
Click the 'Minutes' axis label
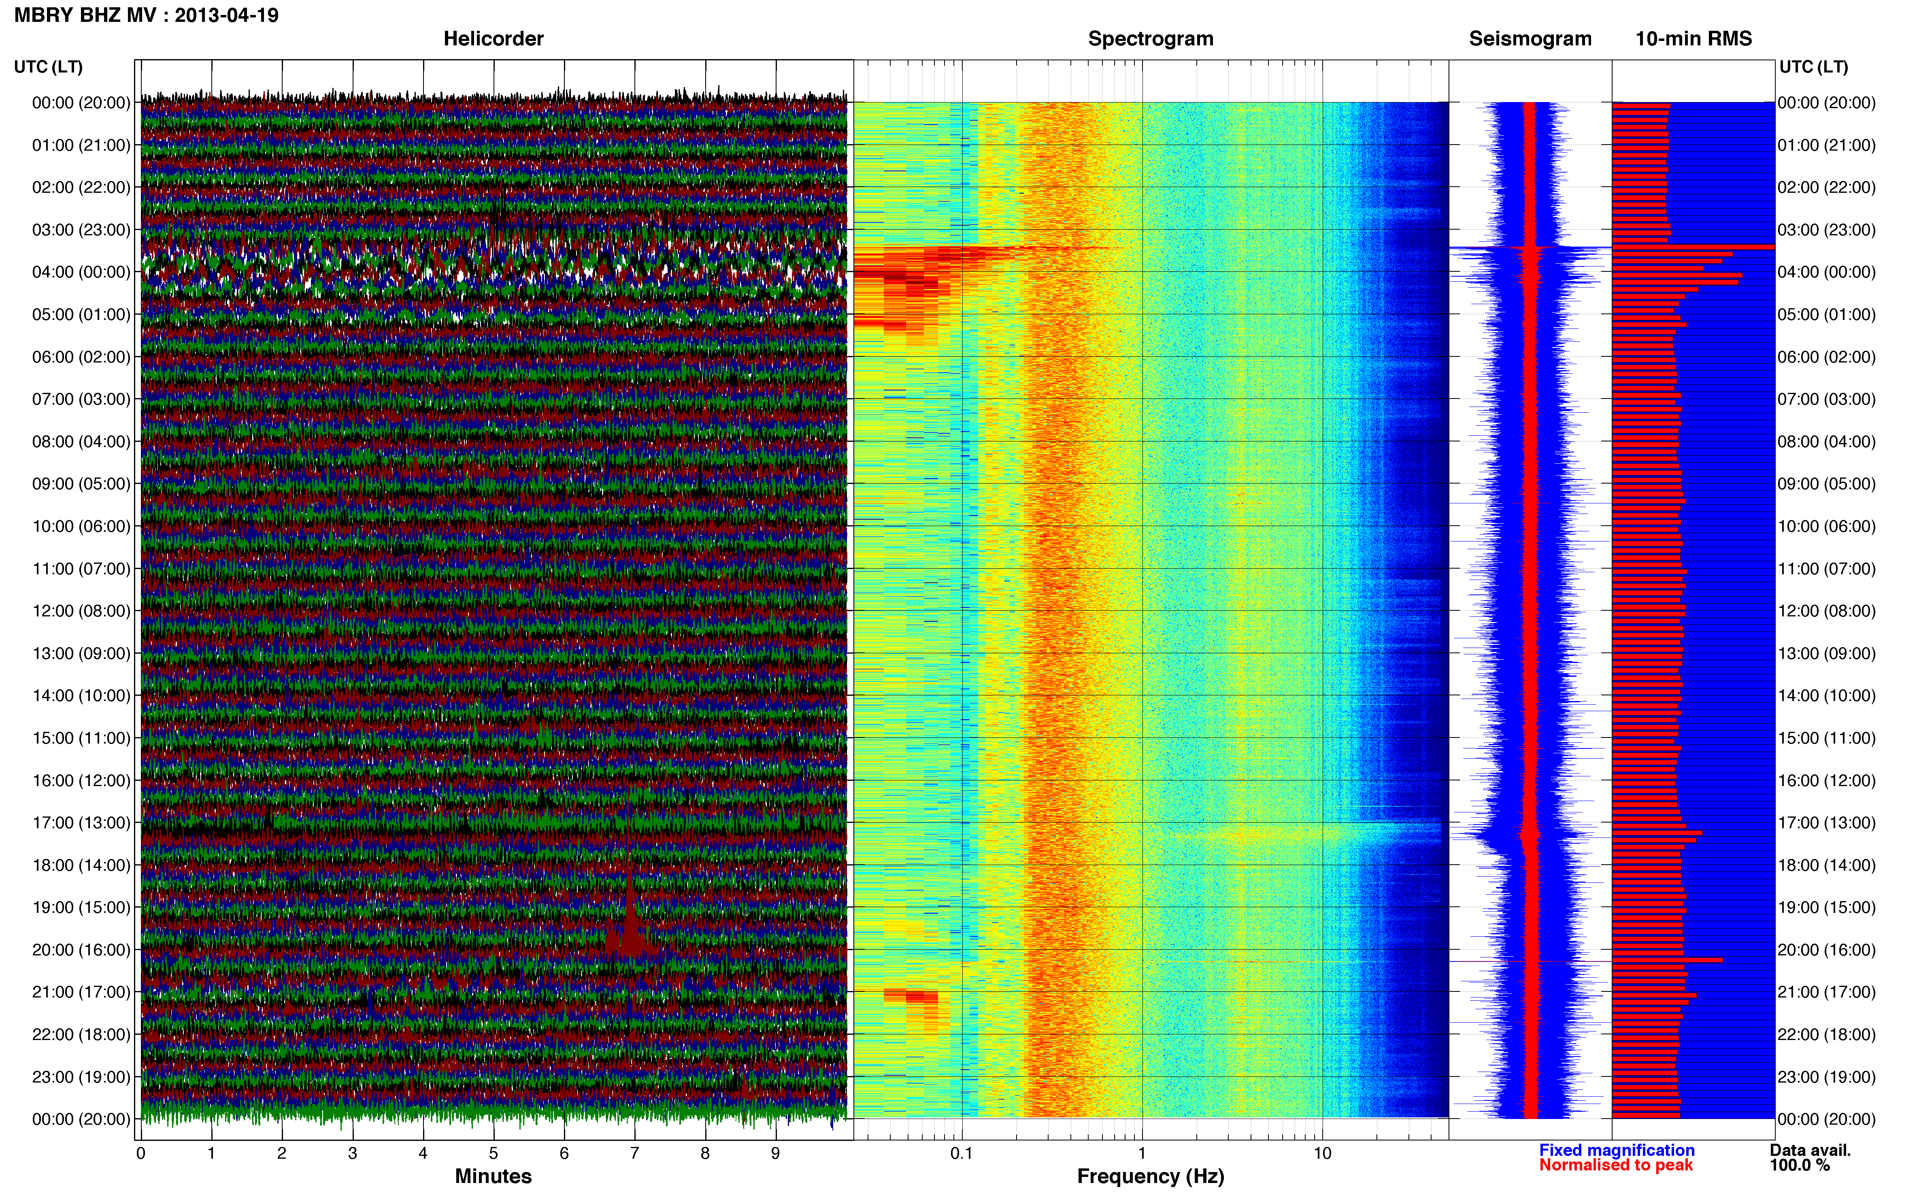(494, 1176)
